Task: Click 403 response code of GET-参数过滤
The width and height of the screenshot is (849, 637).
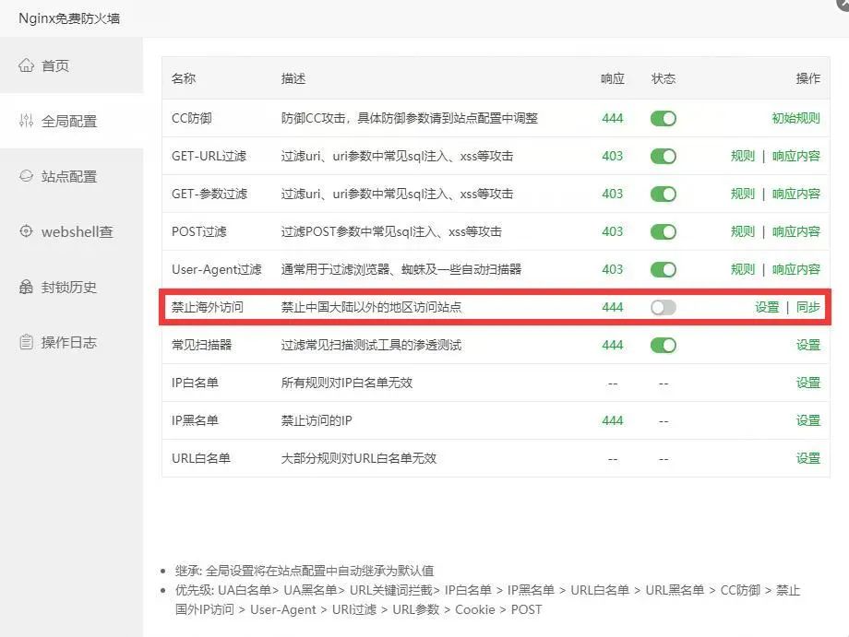Action: coord(613,195)
